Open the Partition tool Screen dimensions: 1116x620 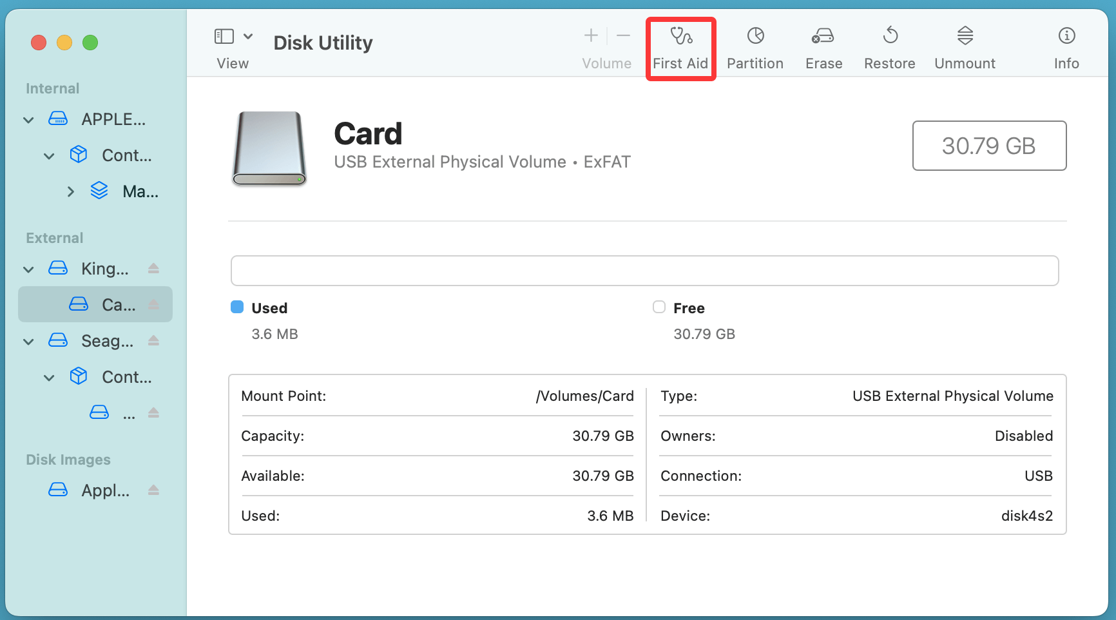coord(755,48)
